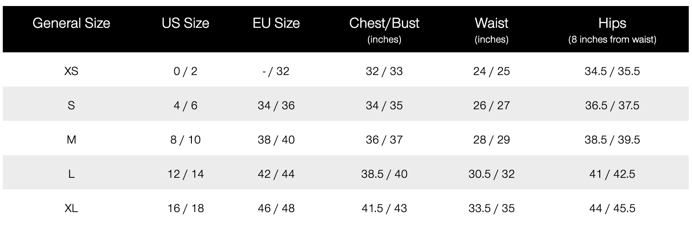Image resolution: width=692 pixels, height=232 pixels.
Task: Click the XS size row label
Action: pyautogui.click(x=71, y=71)
